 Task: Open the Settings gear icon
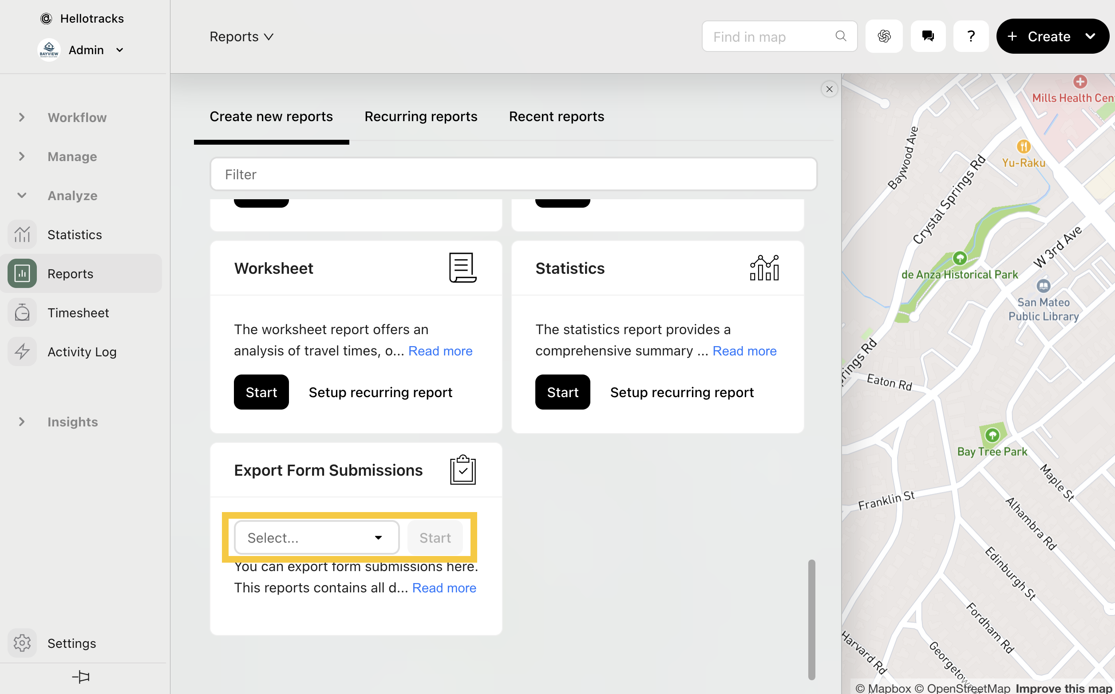22,643
